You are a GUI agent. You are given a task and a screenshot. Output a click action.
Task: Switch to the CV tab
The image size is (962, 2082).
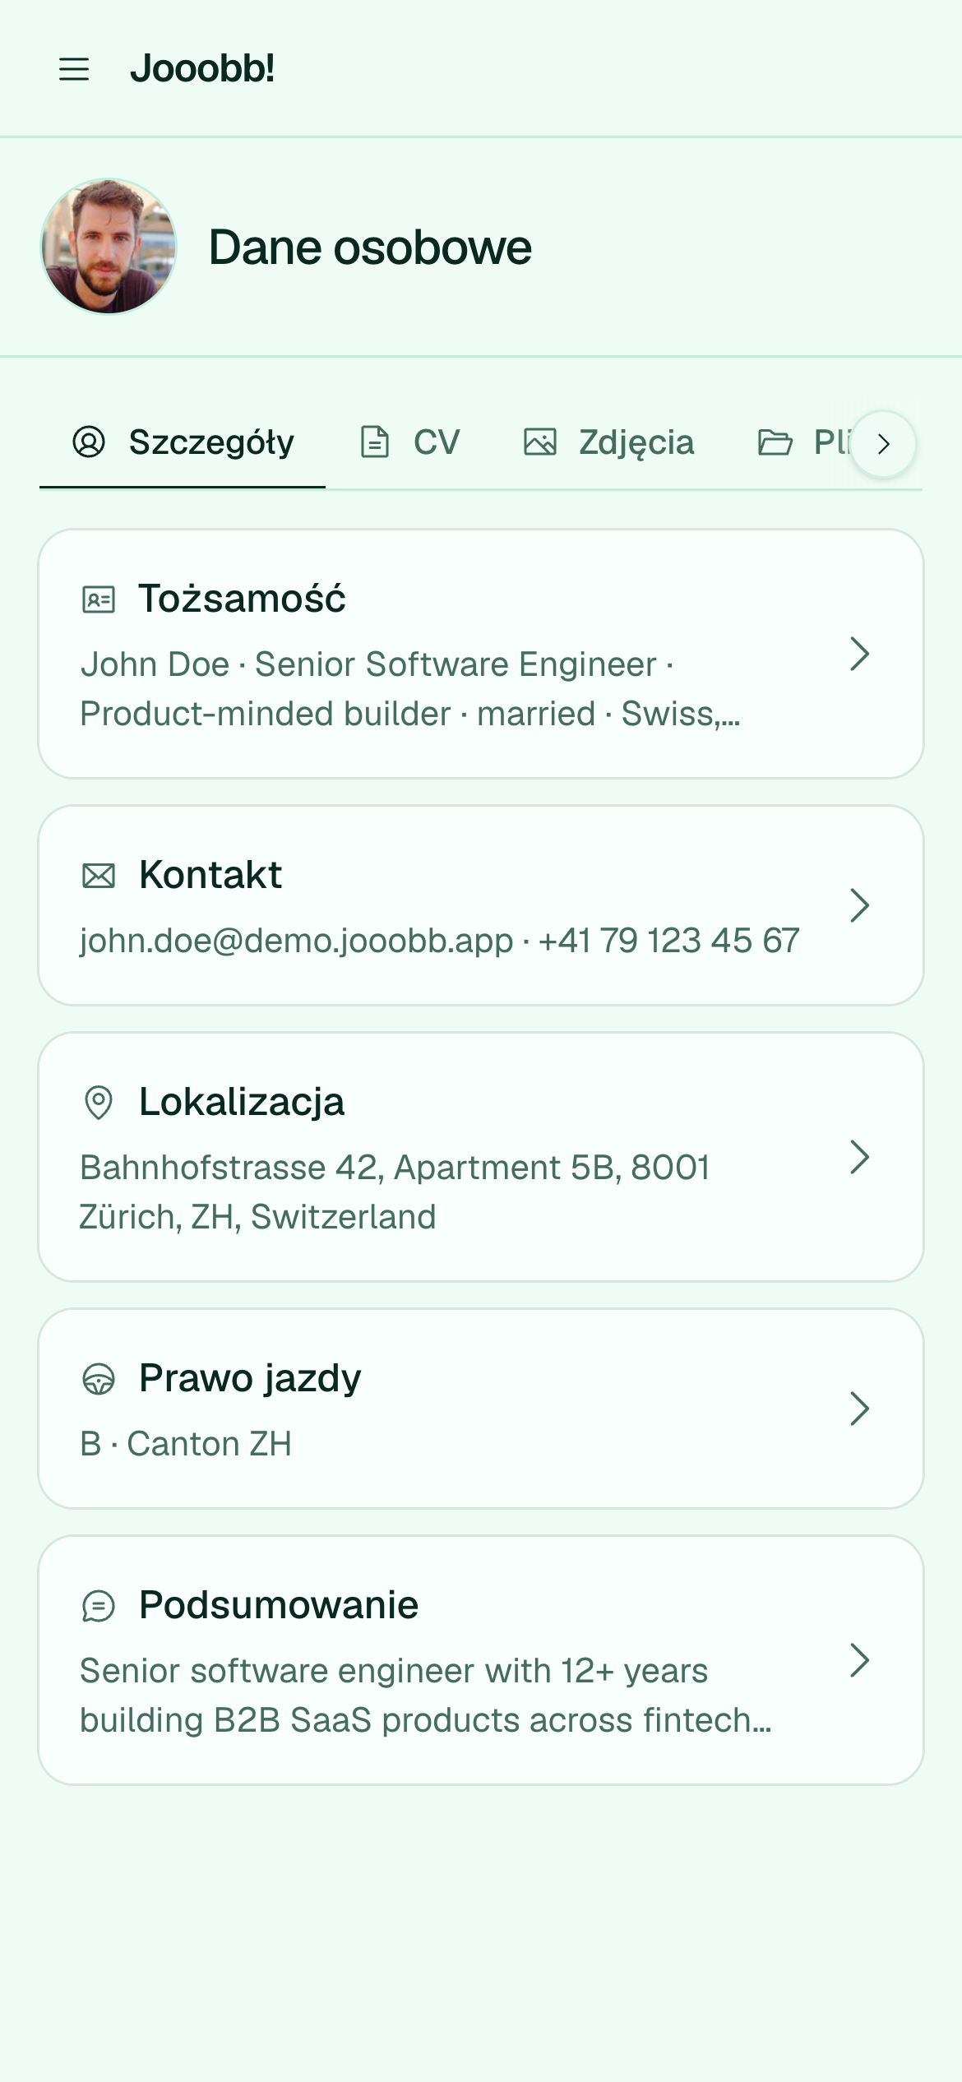click(409, 442)
